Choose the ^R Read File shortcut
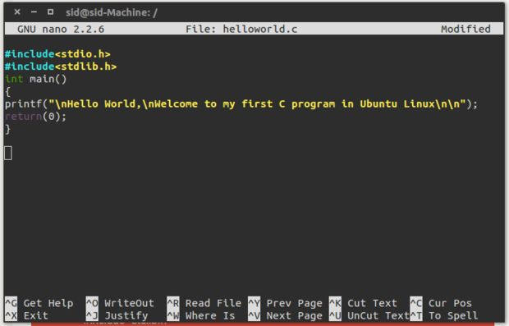The width and height of the screenshot is (509, 326). point(204,303)
